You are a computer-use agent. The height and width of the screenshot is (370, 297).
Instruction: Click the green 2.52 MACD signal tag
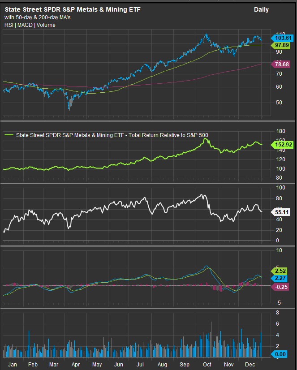[282, 271]
